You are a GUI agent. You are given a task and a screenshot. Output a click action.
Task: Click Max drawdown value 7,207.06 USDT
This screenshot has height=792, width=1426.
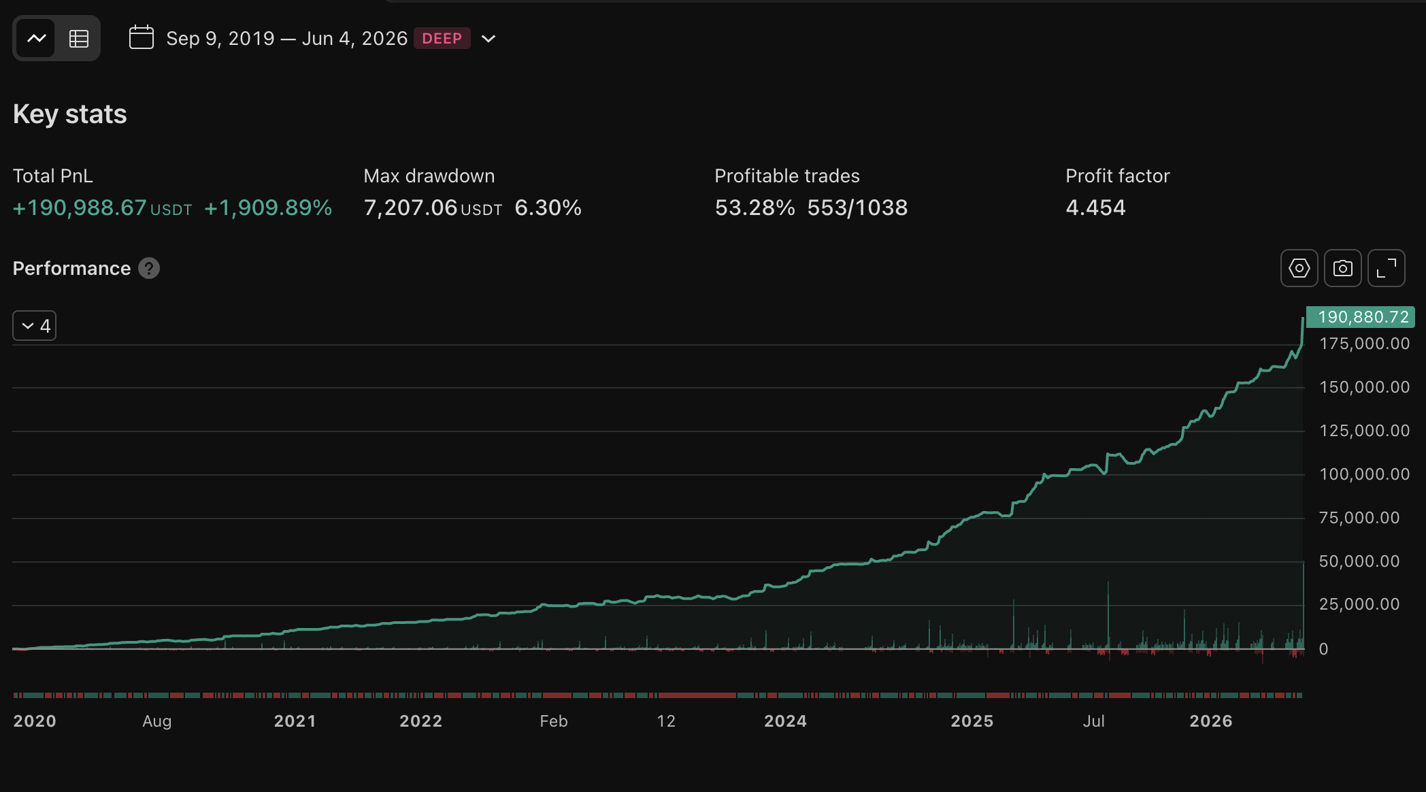[433, 208]
